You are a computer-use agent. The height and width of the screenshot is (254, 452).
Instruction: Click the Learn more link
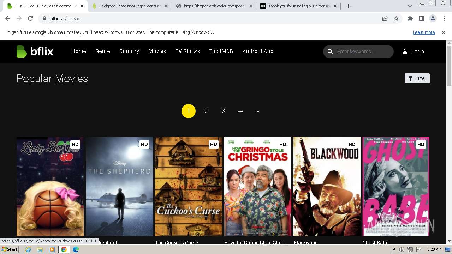point(424,32)
